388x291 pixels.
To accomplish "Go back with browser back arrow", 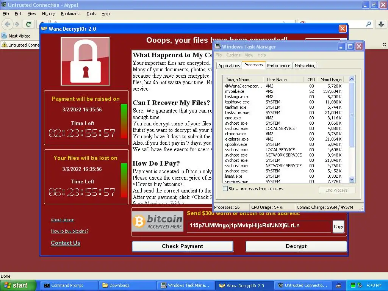I will pyautogui.click(x=8, y=24).
